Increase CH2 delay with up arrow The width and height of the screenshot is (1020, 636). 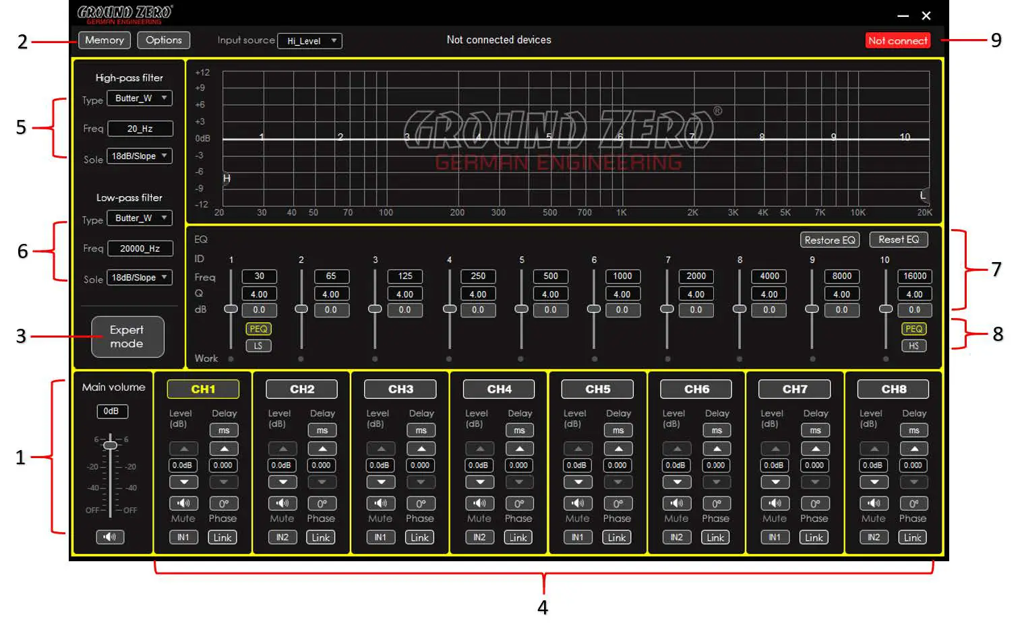[x=322, y=449]
